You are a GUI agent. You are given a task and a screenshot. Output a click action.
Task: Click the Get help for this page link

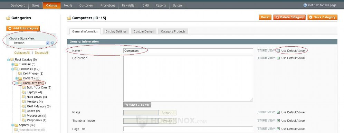point(322,5)
